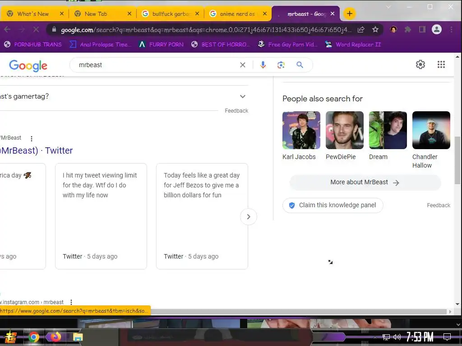
Task: Open the tweet about Jeff Bezos
Action: (x=202, y=216)
